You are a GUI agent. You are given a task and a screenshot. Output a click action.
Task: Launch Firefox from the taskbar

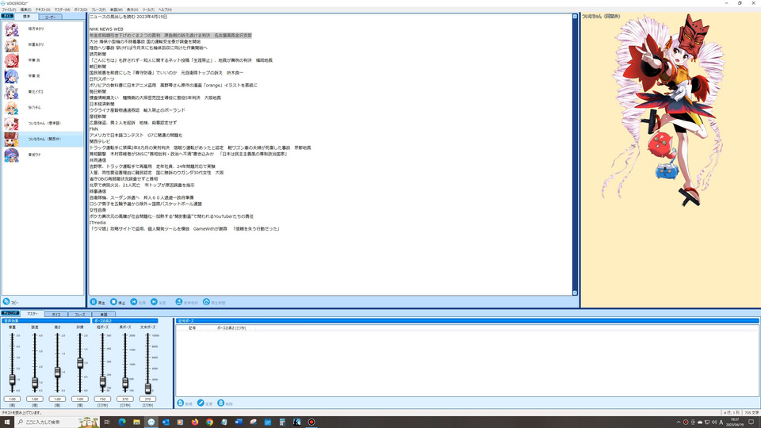coord(195,422)
